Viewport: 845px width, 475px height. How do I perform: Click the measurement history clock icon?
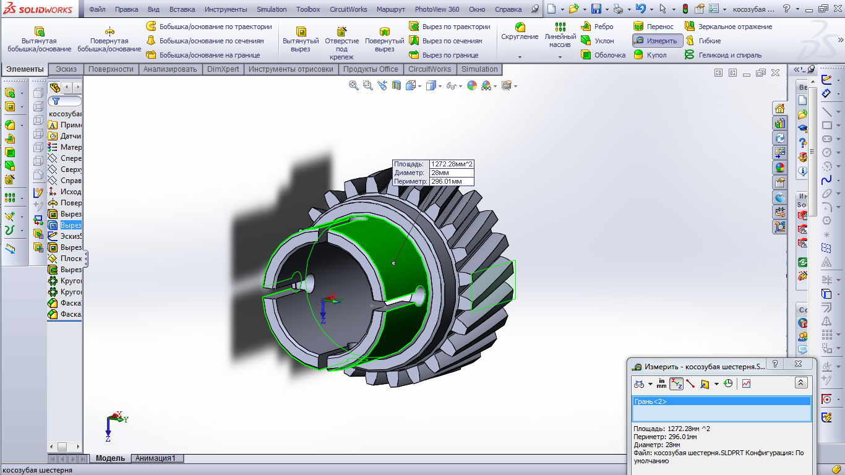pos(728,383)
